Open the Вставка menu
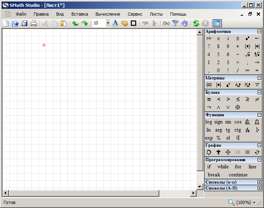264x208 pixels. click(x=79, y=14)
